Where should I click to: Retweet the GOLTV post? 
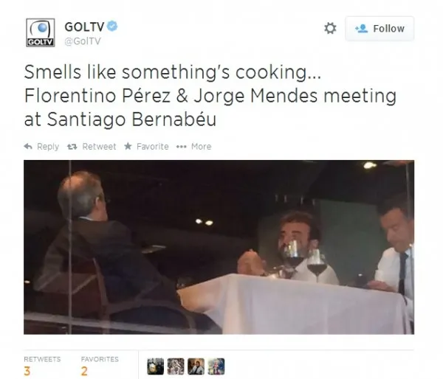tap(92, 147)
